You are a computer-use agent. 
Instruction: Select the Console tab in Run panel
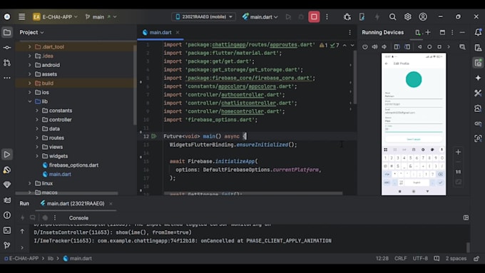coord(78,218)
